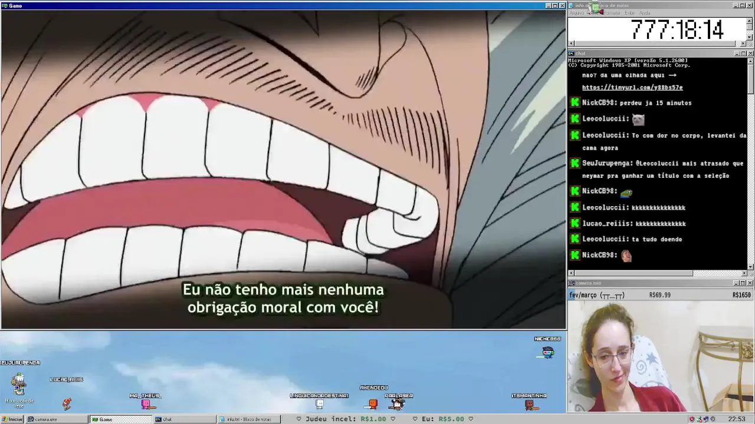Click the red shield tray icon
The height and width of the screenshot is (424, 755).
692,419
